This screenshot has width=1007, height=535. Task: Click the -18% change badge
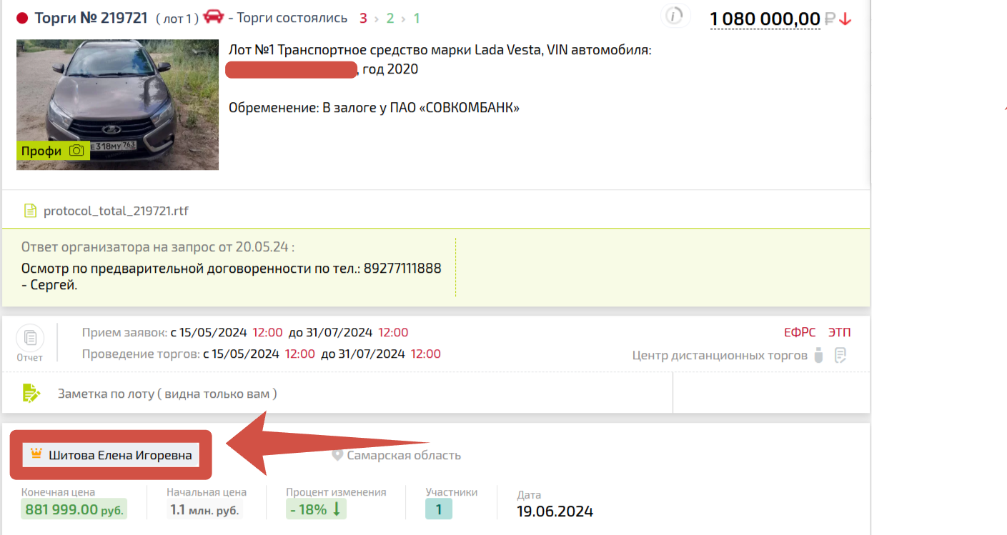(x=316, y=509)
